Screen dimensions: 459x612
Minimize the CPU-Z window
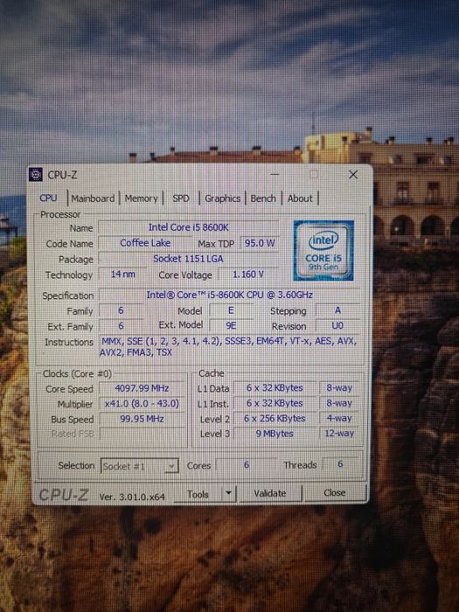[275, 175]
